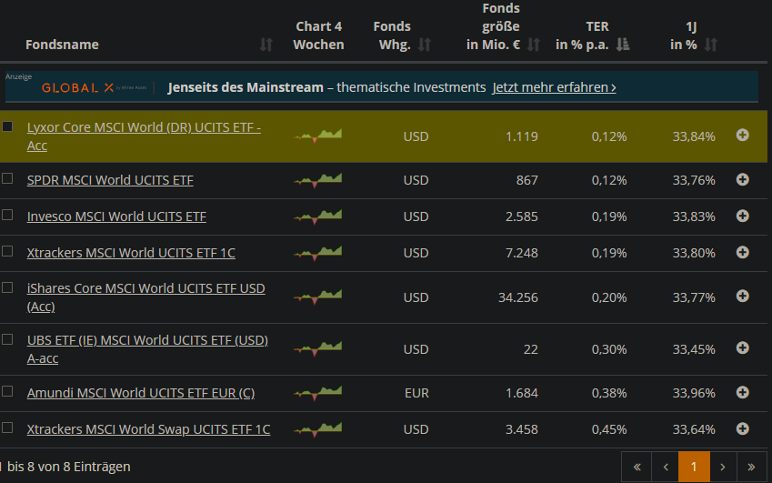The height and width of the screenshot is (483, 772).
Task: Click TER value 0,45%
Action: [609, 429]
